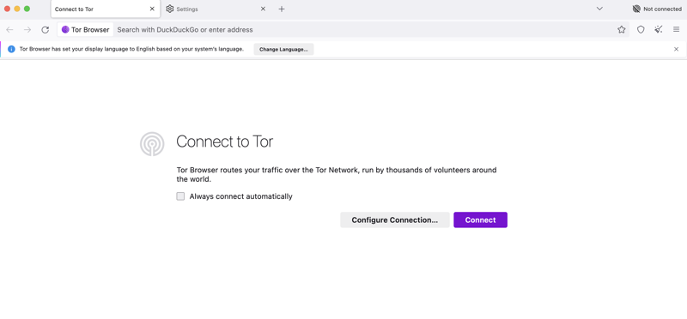
Task: Click the back navigation arrow
Action: (9, 30)
